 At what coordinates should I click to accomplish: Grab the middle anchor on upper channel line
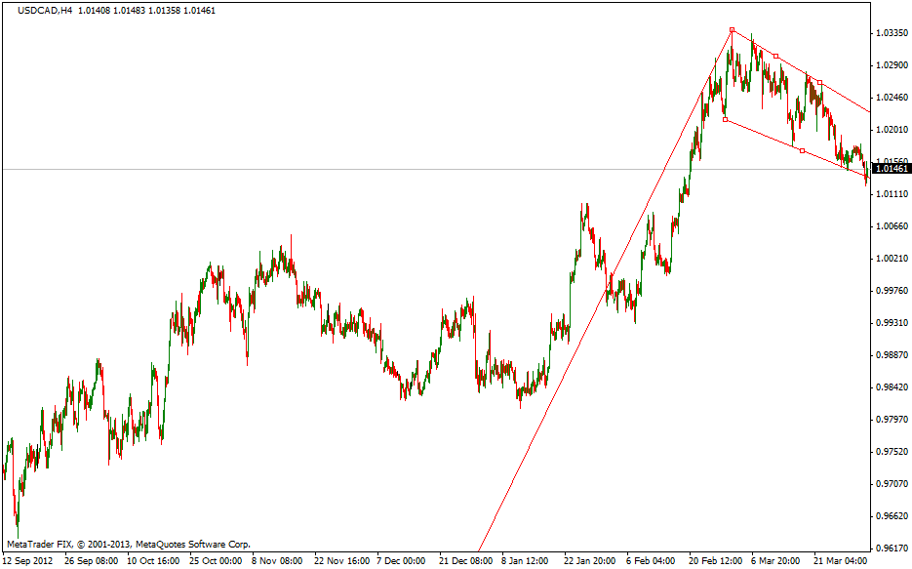[x=775, y=56]
